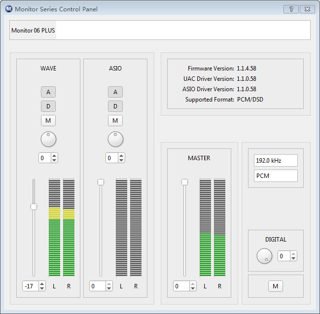Screen dimensions: 320x314
Task: Increase the WAVE volume -17 stepper
Action: [x=42, y=284]
